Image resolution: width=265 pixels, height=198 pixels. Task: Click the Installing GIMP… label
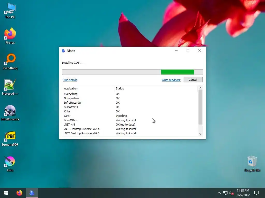[x=72, y=63]
